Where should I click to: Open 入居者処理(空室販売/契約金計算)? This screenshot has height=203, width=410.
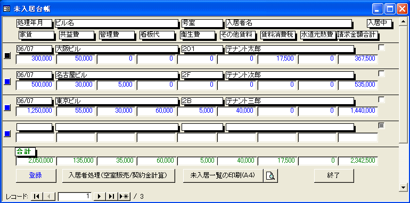coord(118,175)
